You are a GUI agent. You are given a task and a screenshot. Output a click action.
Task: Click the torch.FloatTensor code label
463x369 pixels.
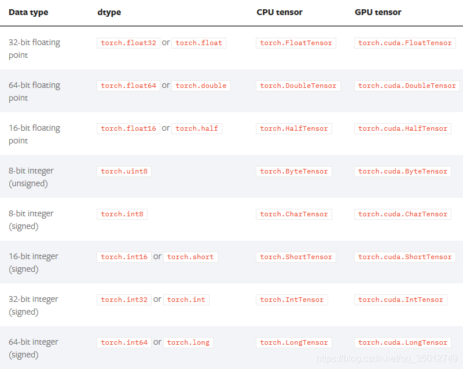[296, 43]
